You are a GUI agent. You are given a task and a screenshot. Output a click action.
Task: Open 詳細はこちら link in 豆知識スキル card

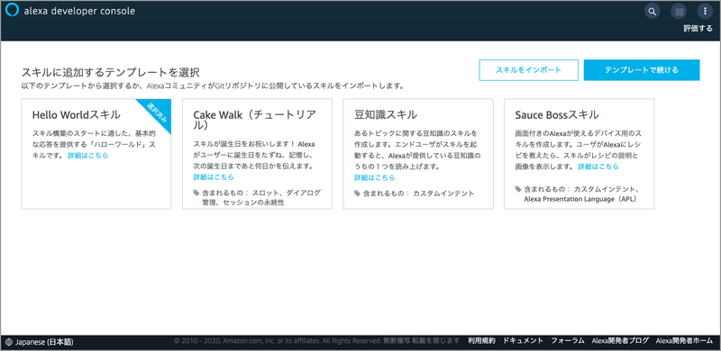(x=374, y=178)
